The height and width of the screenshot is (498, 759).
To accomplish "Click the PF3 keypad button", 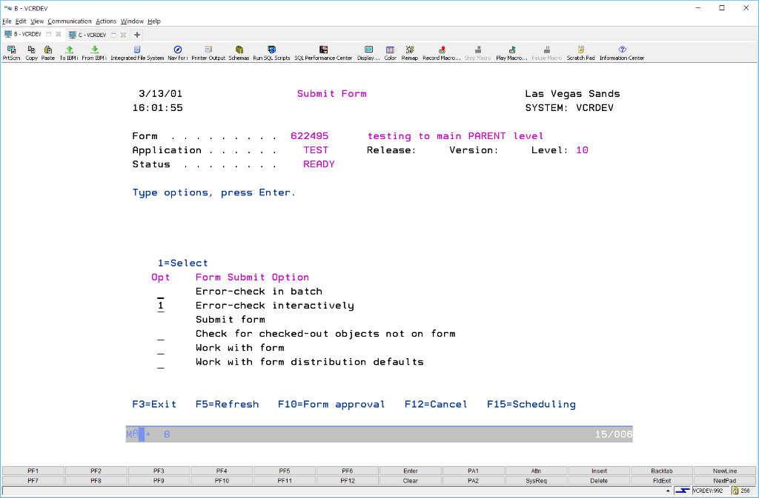I will (x=159, y=471).
